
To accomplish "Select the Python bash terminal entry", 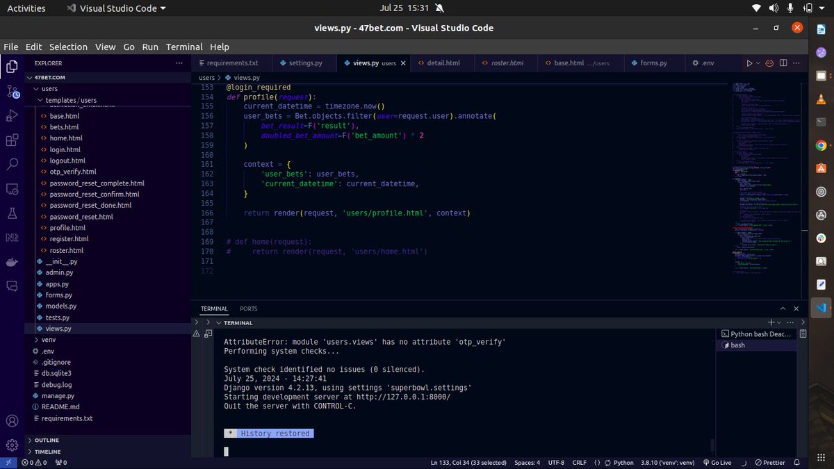I will (756, 334).
